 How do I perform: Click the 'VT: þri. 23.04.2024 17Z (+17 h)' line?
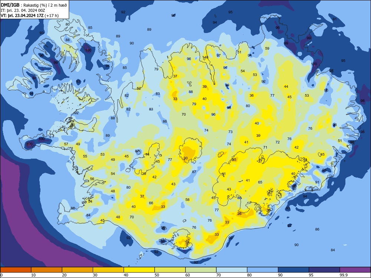[x=30, y=16]
